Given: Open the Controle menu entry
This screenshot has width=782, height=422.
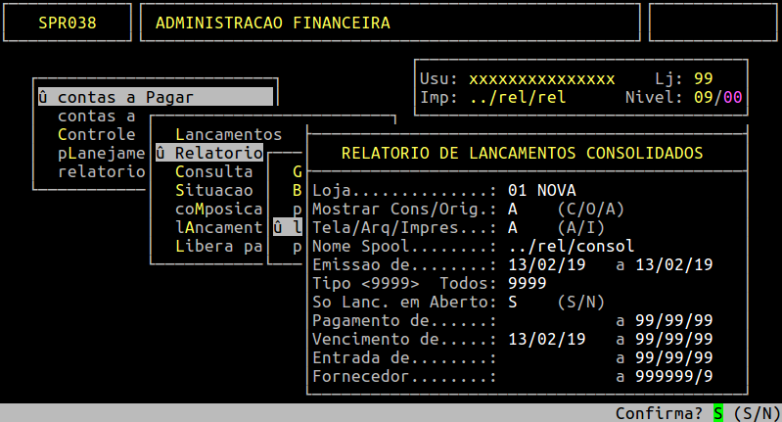Looking at the screenshot, I should tap(96, 134).
